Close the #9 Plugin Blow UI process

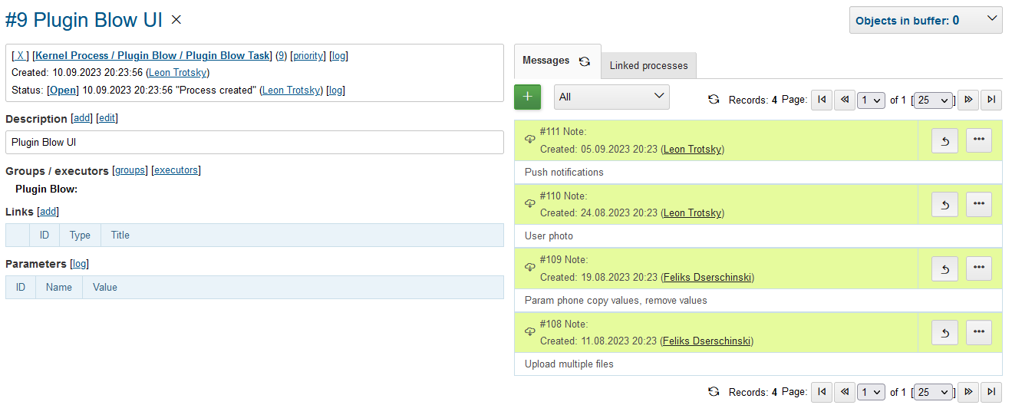(x=176, y=20)
